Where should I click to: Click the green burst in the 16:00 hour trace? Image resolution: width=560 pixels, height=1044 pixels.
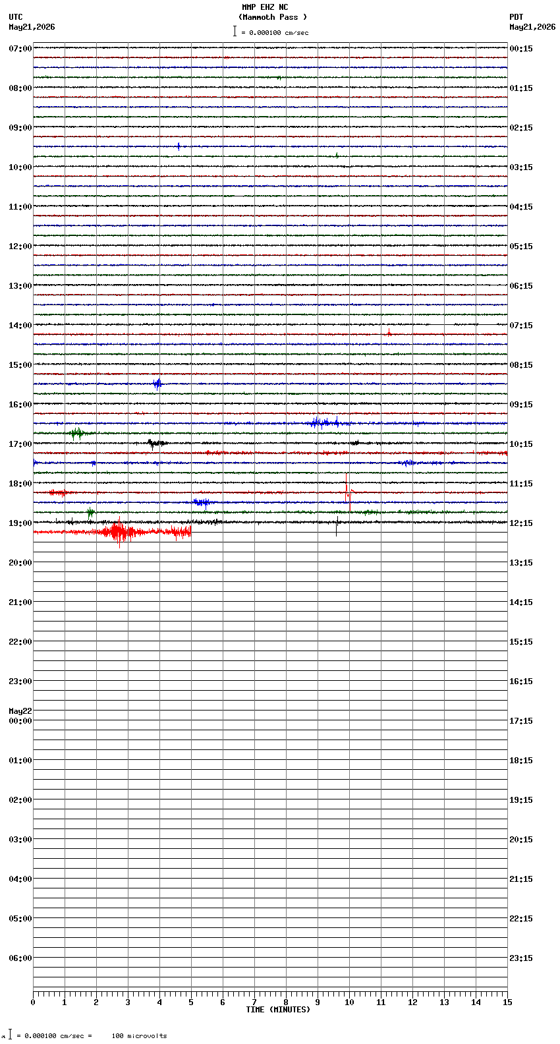coord(76,433)
